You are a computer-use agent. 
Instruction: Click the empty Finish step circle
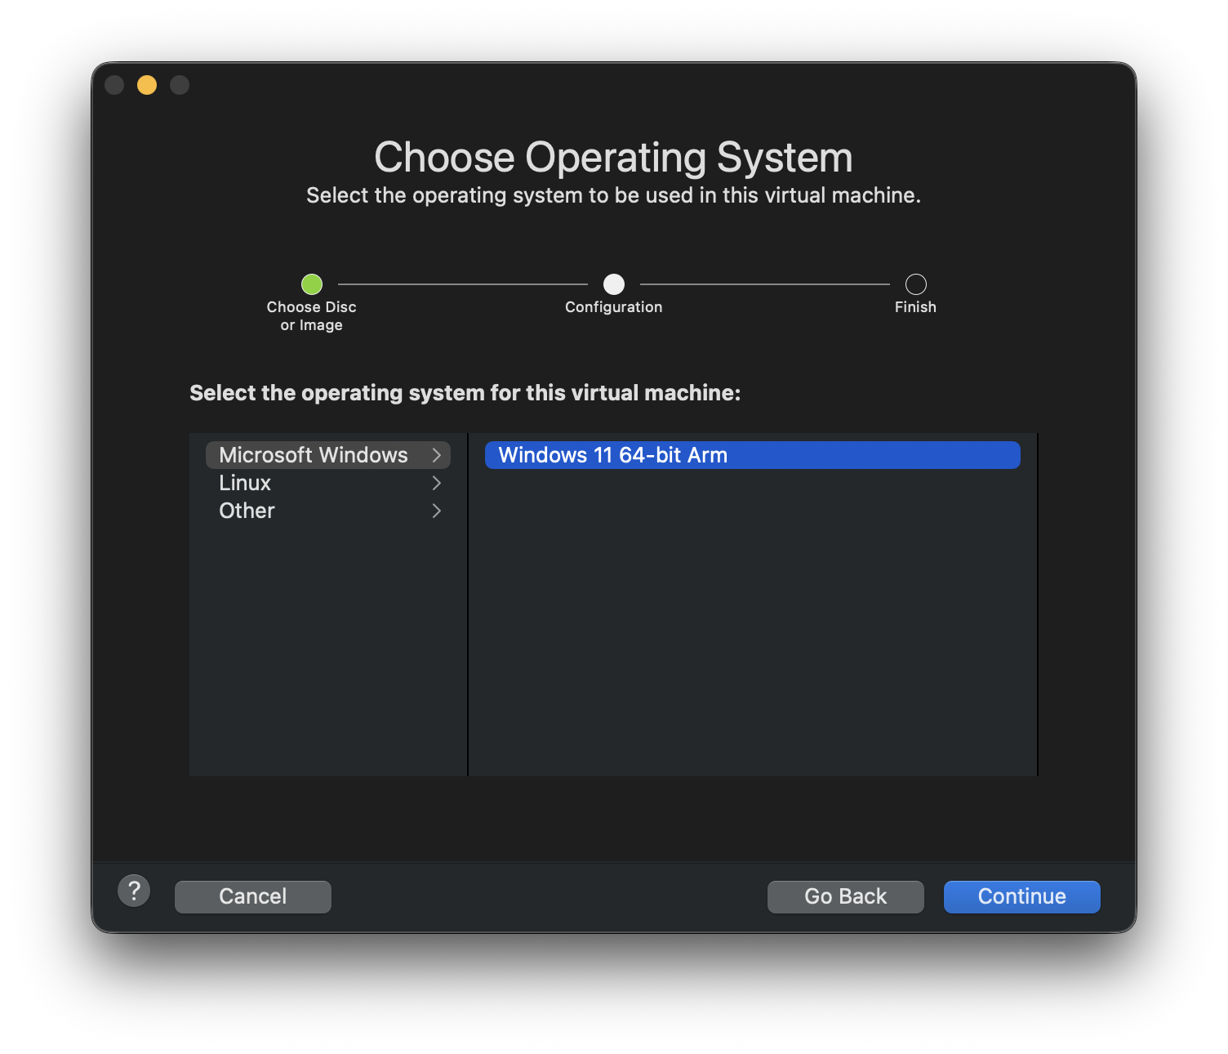point(916,284)
